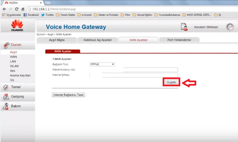Select the WAN Ayarları tab
This screenshot has height=142, width=238.
(138, 40)
